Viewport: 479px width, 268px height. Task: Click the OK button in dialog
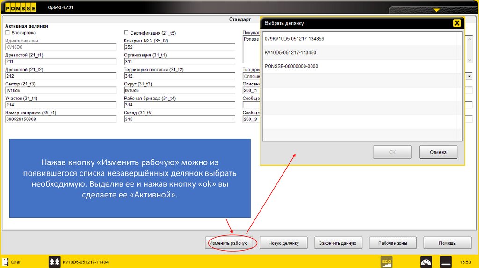tap(392, 152)
